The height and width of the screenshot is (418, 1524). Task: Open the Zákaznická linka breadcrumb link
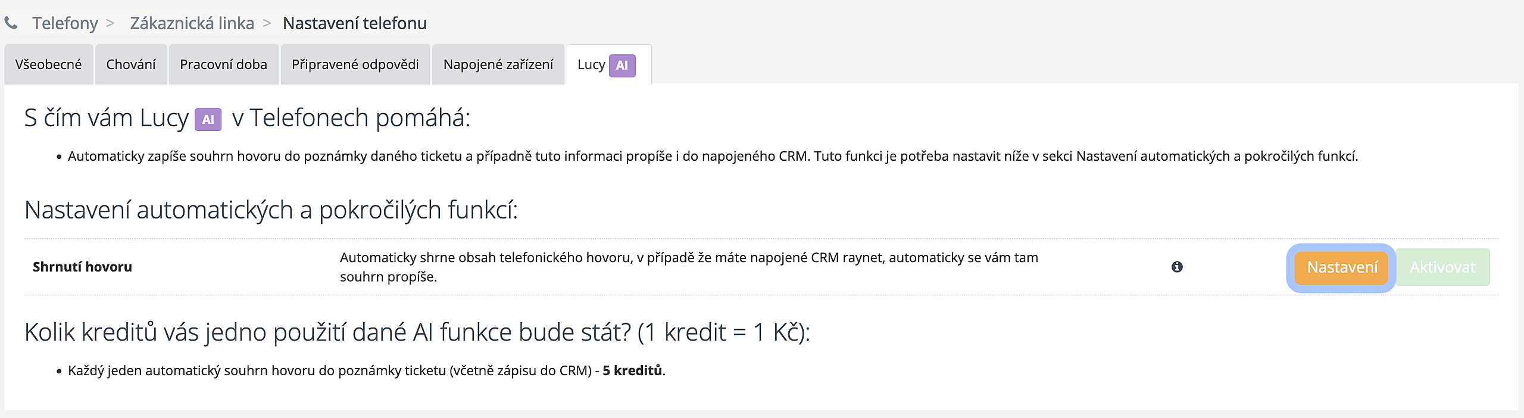192,23
